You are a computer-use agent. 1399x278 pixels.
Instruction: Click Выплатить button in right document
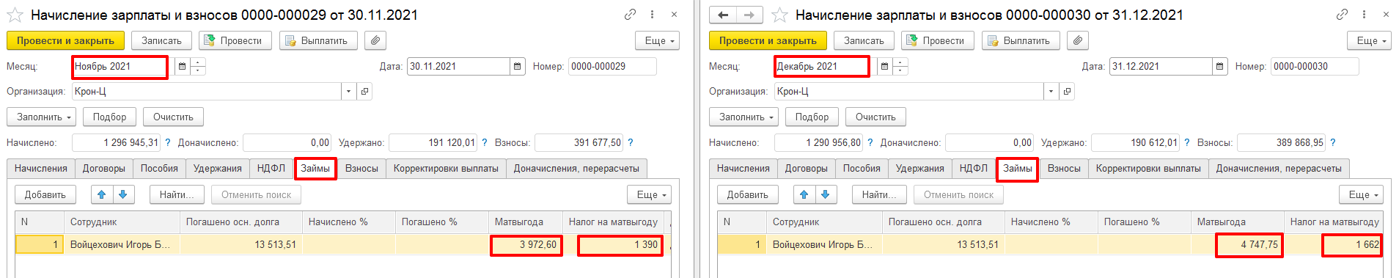pyautogui.click(x=1021, y=40)
